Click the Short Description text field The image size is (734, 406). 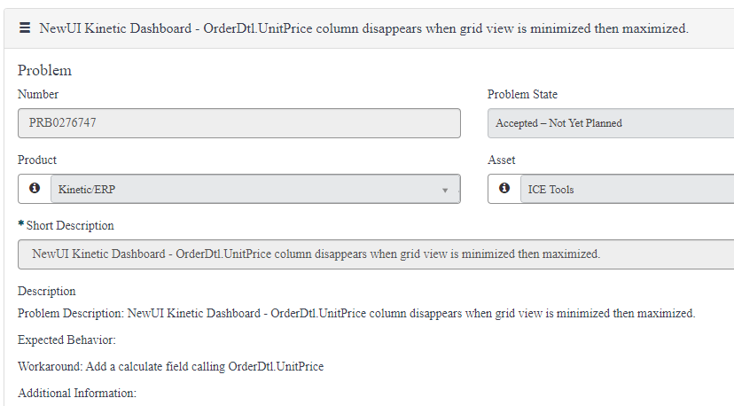coord(376,254)
